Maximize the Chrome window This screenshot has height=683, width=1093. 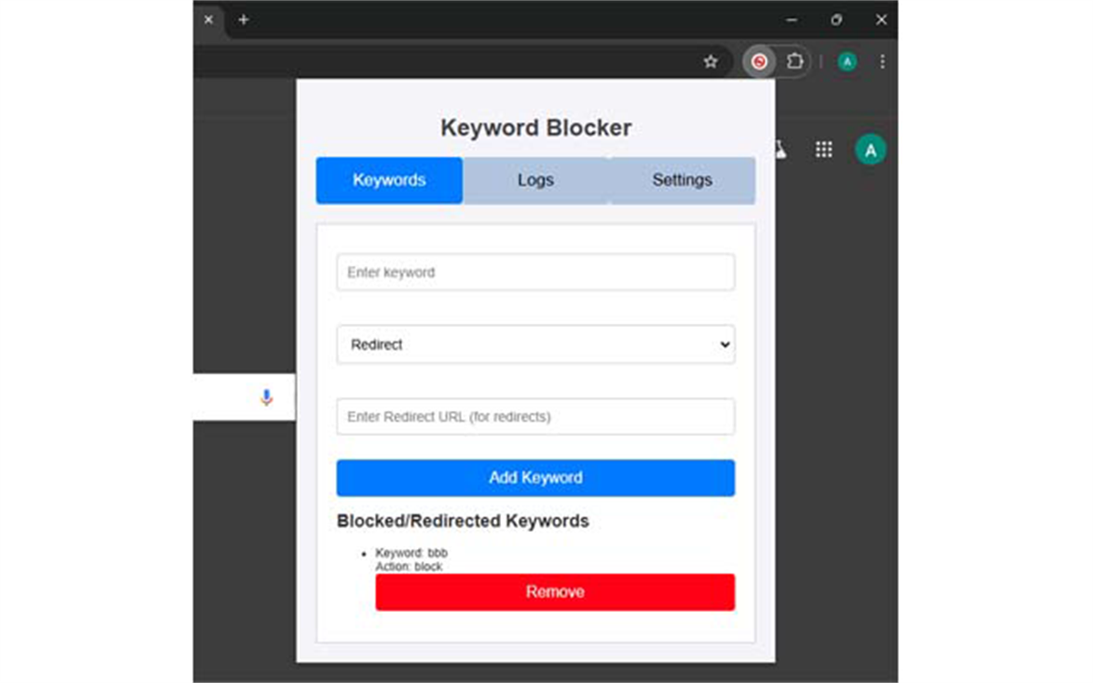[x=836, y=19]
